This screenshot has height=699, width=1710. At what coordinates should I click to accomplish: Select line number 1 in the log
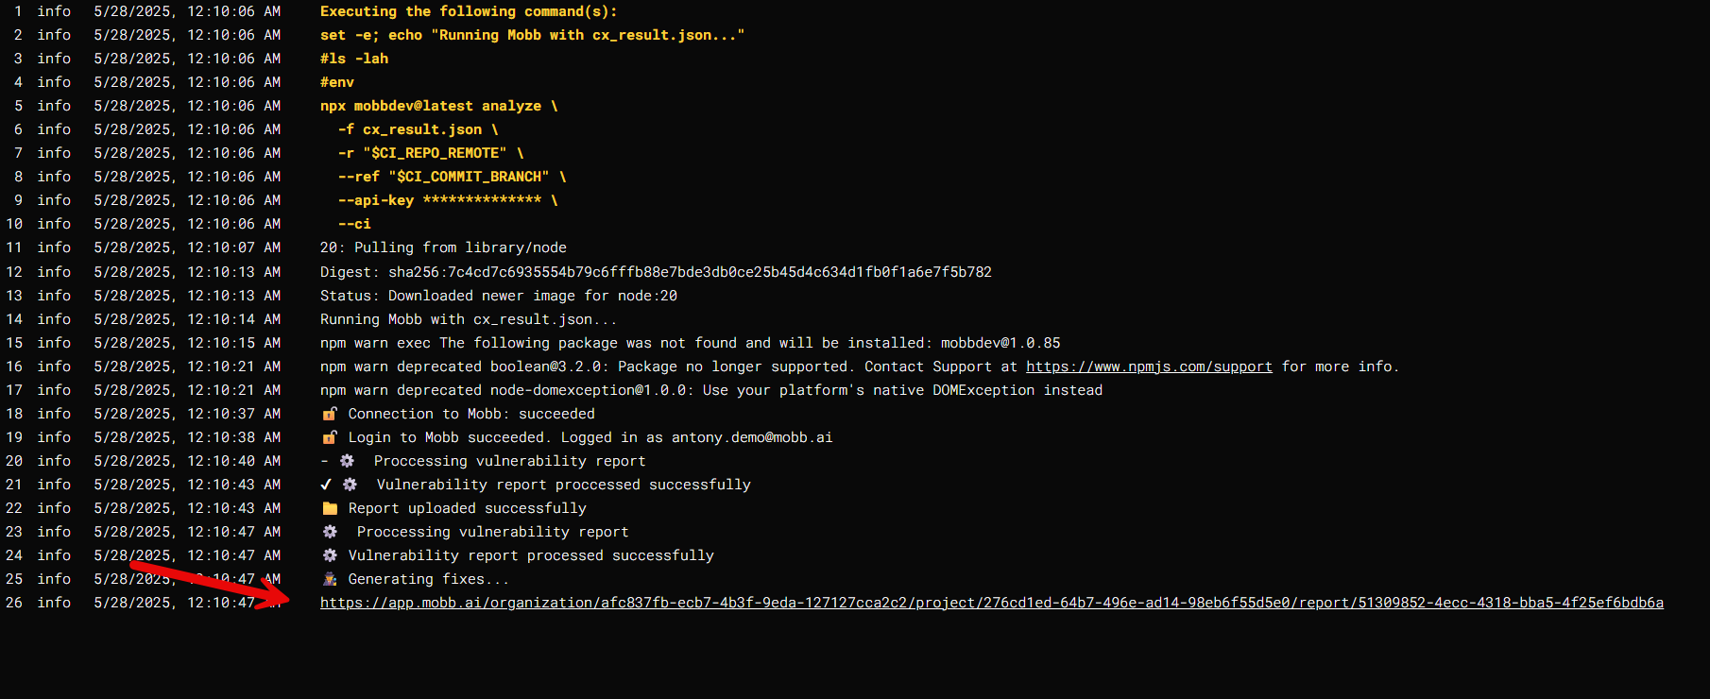(x=18, y=11)
